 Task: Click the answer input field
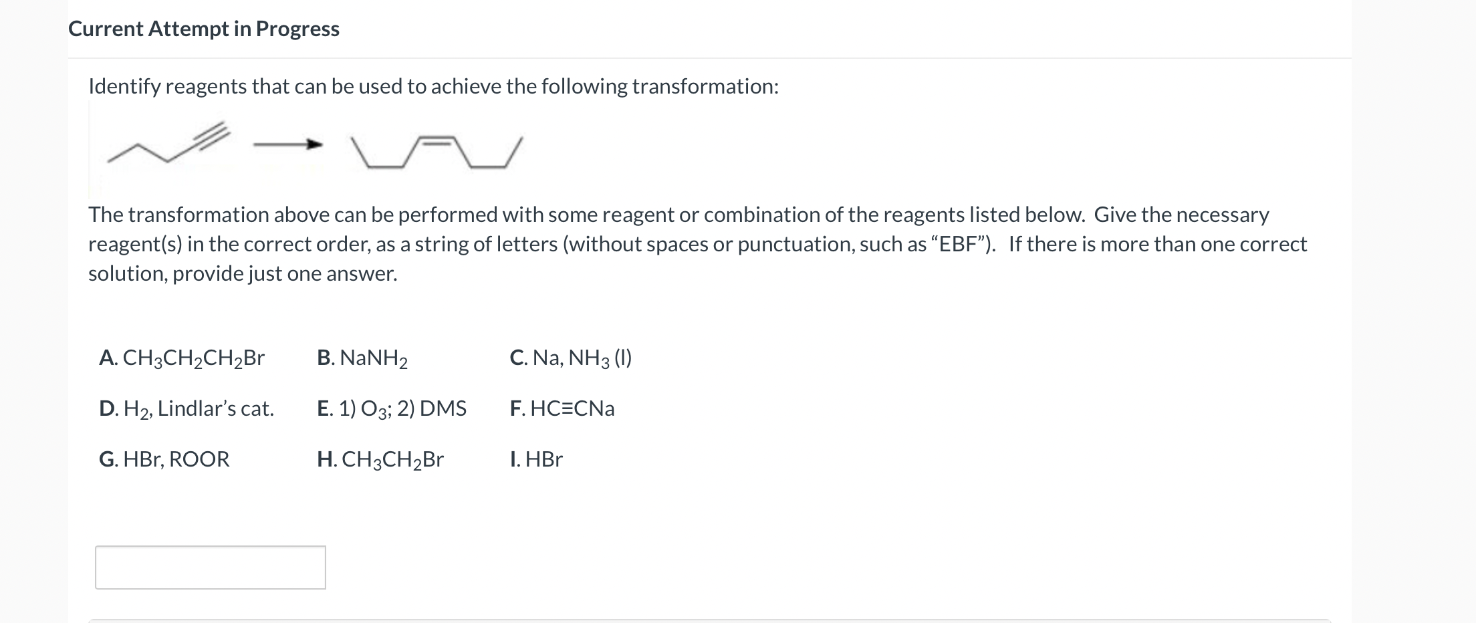[x=211, y=567]
